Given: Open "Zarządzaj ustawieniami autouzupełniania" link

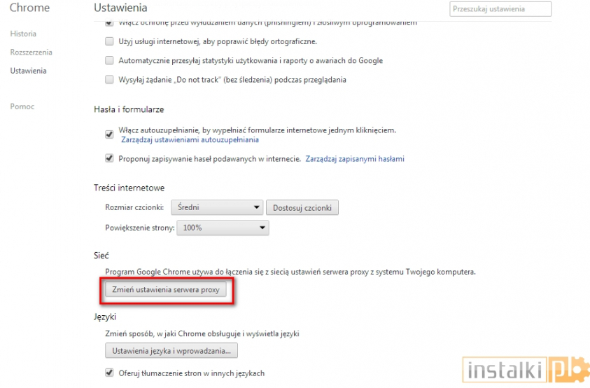Looking at the screenshot, I should (190, 140).
